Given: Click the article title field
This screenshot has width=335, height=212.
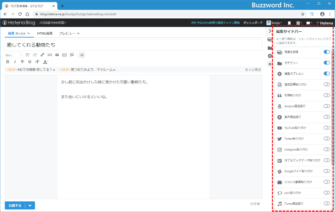Looking at the screenshot, I should [x=133, y=45].
